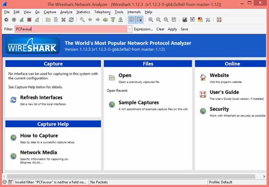Screen dimensions: 269x187
Task: Go to packet number icon
Action: coord(105,20)
